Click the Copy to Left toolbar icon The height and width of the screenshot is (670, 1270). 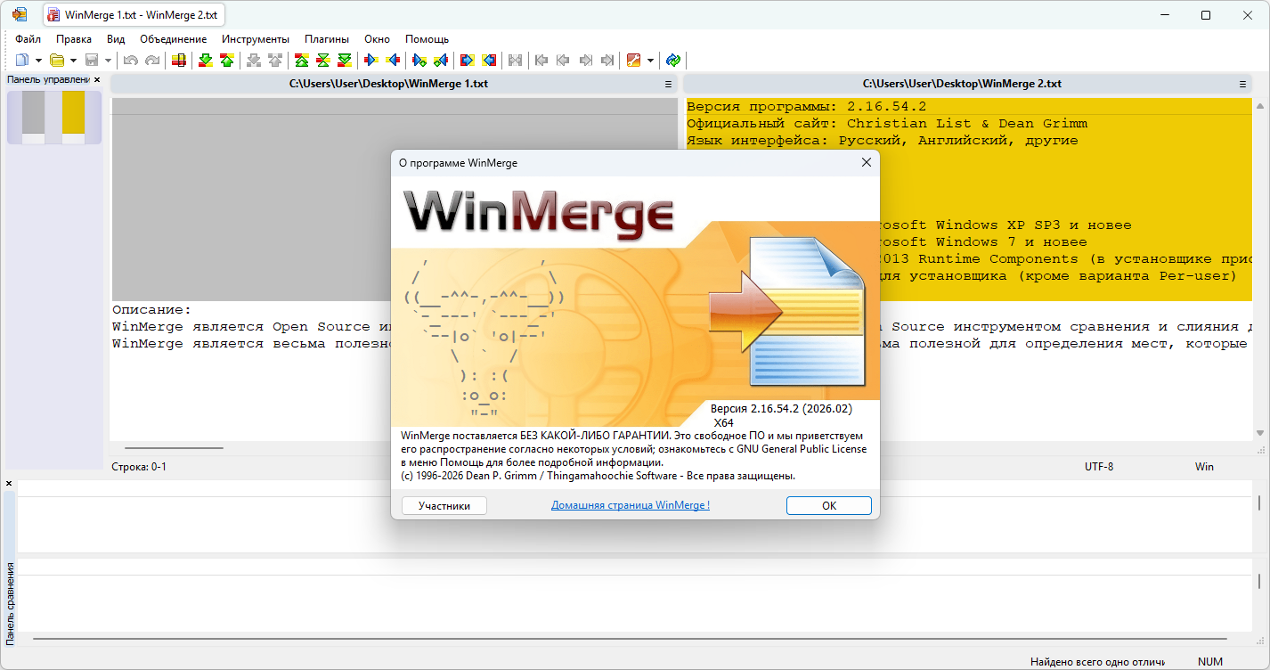coord(393,61)
